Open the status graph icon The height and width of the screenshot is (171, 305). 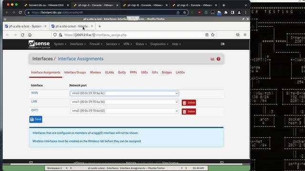213,59
